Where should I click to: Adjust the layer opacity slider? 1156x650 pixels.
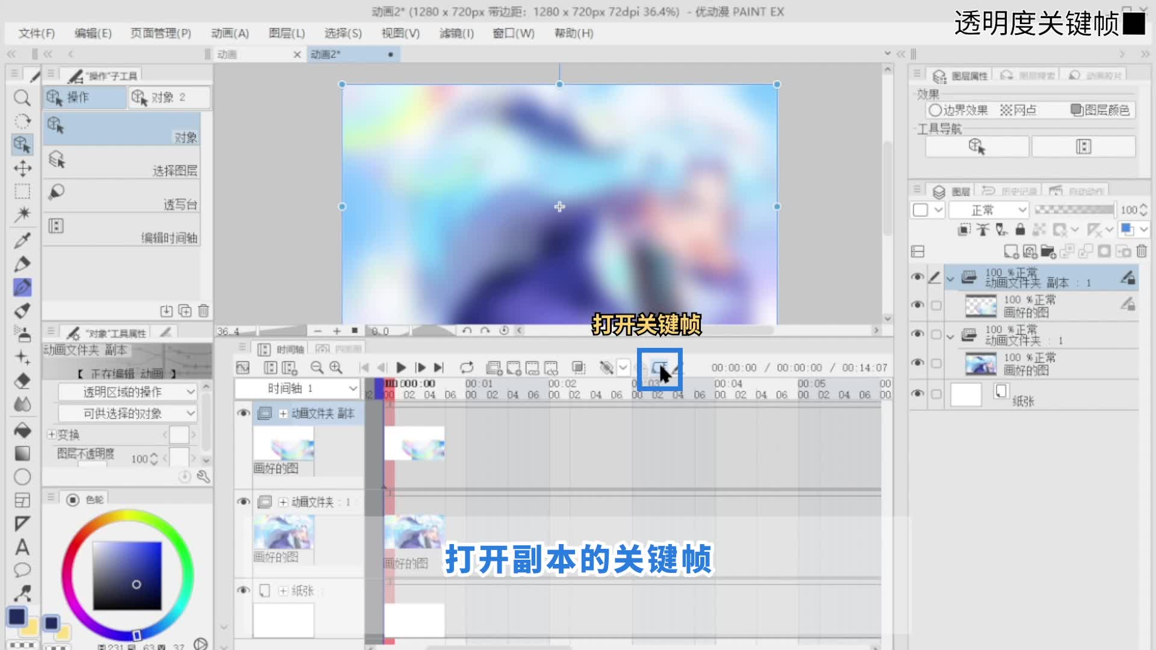1074,209
